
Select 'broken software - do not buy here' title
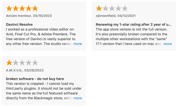(35, 79)
